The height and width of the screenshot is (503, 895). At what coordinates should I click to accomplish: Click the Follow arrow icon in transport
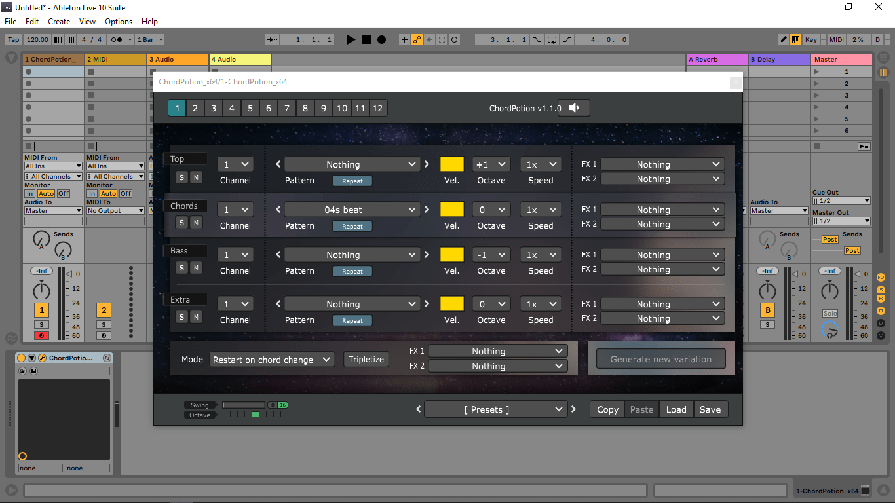click(272, 40)
